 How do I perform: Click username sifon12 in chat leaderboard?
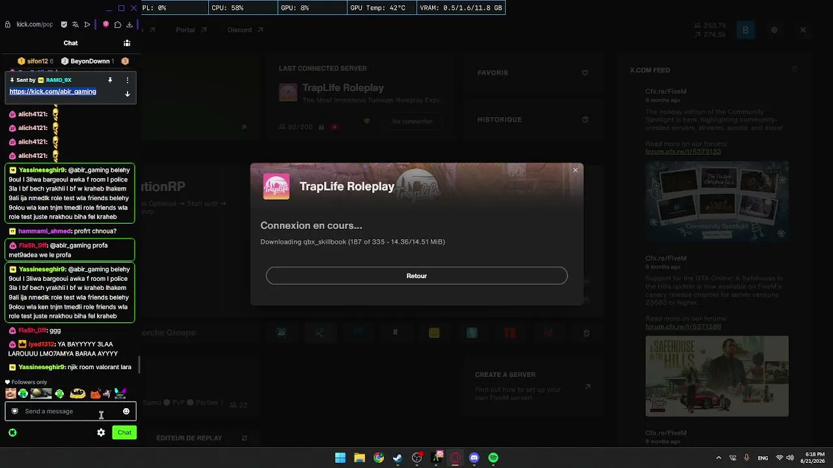(37, 61)
